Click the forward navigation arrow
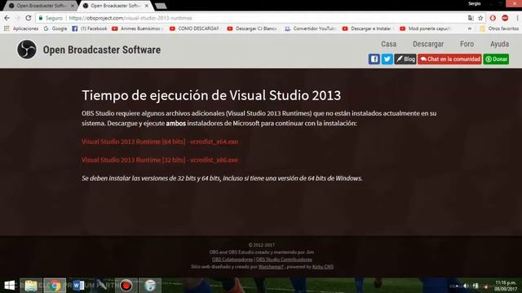Image resolution: width=522 pixels, height=293 pixels. tap(18, 18)
